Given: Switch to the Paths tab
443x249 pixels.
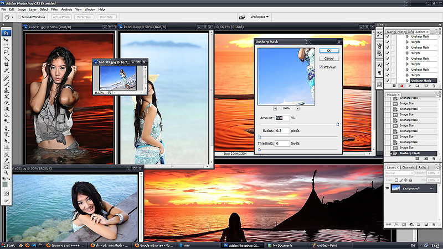Looking at the screenshot, I should [x=423, y=167].
